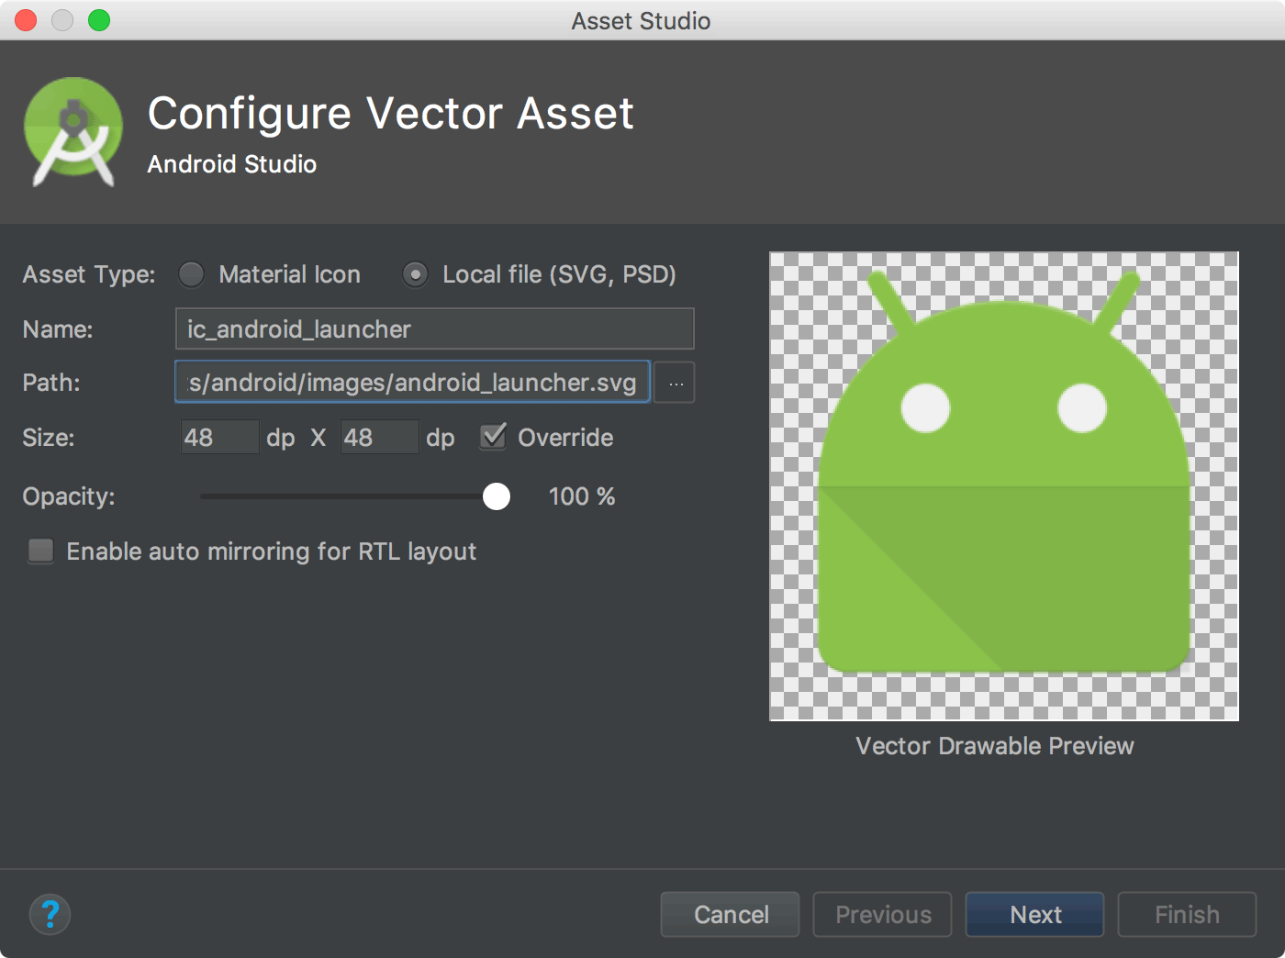Screen dimensions: 1285x958
Task: Select the Path input showing android_launcher.svg
Action: tap(411, 382)
